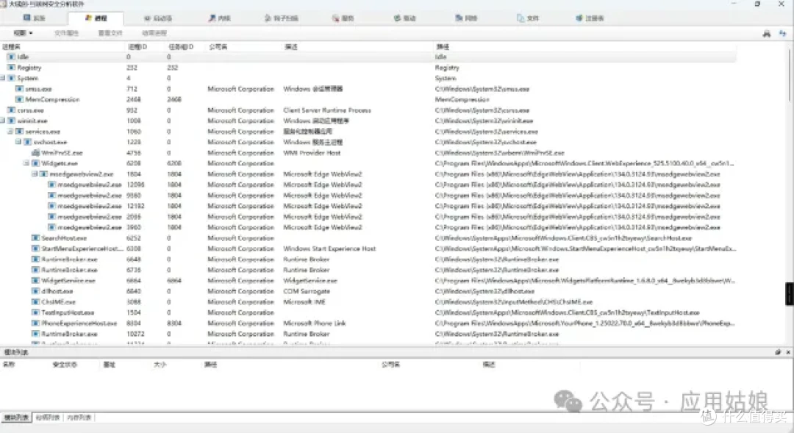The image size is (794, 433).
Task: Open the 视图 view dropdown in toolbar
Action: (23, 33)
